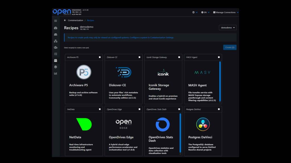The width and height of the screenshot is (291, 163).
Task: Click 'Real-time infrastructure monitoring' description
Action: tap(81, 147)
